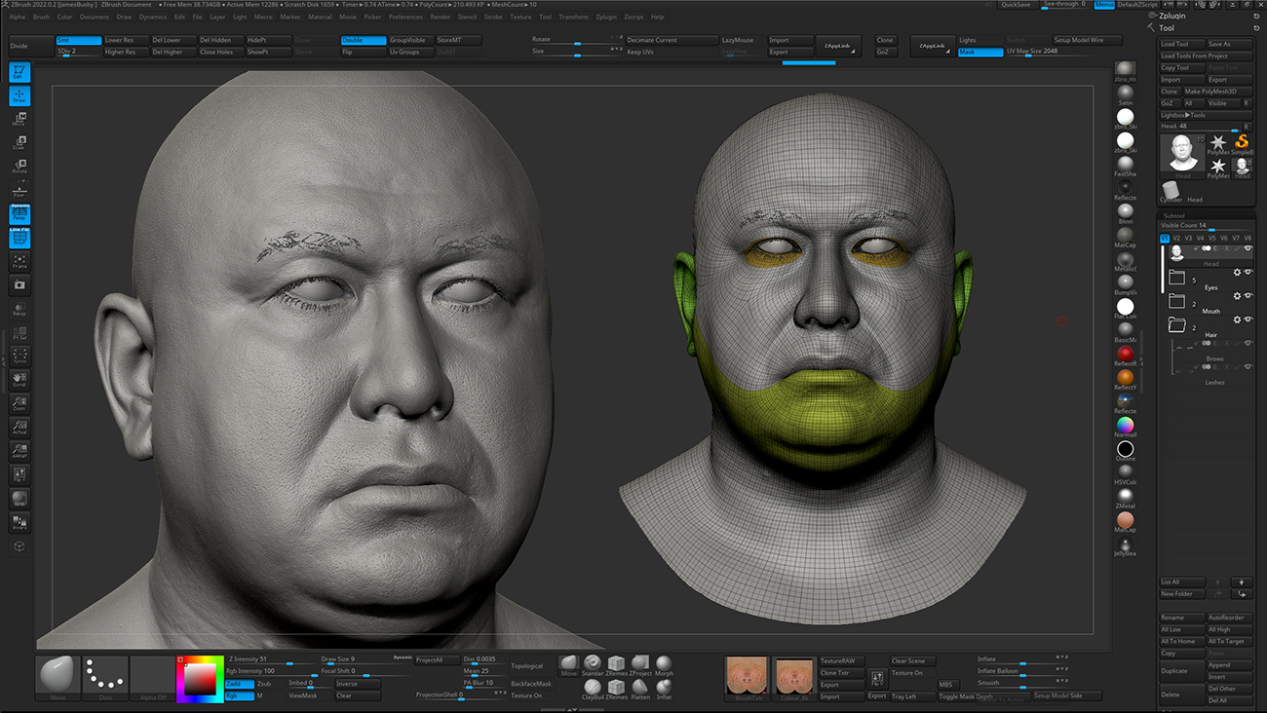The width and height of the screenshot is (1267, 713).
Task: Open the Material menu
Action: pyautogui.click(x=321, y=17)
